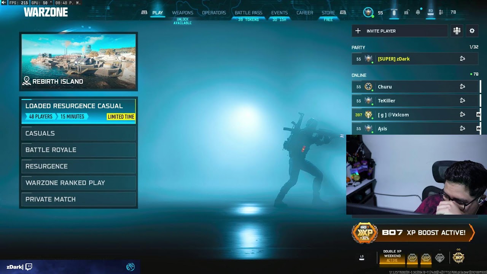Click the plus icon beside Invite Player
The image size is (487, 274).
[358, 31]
